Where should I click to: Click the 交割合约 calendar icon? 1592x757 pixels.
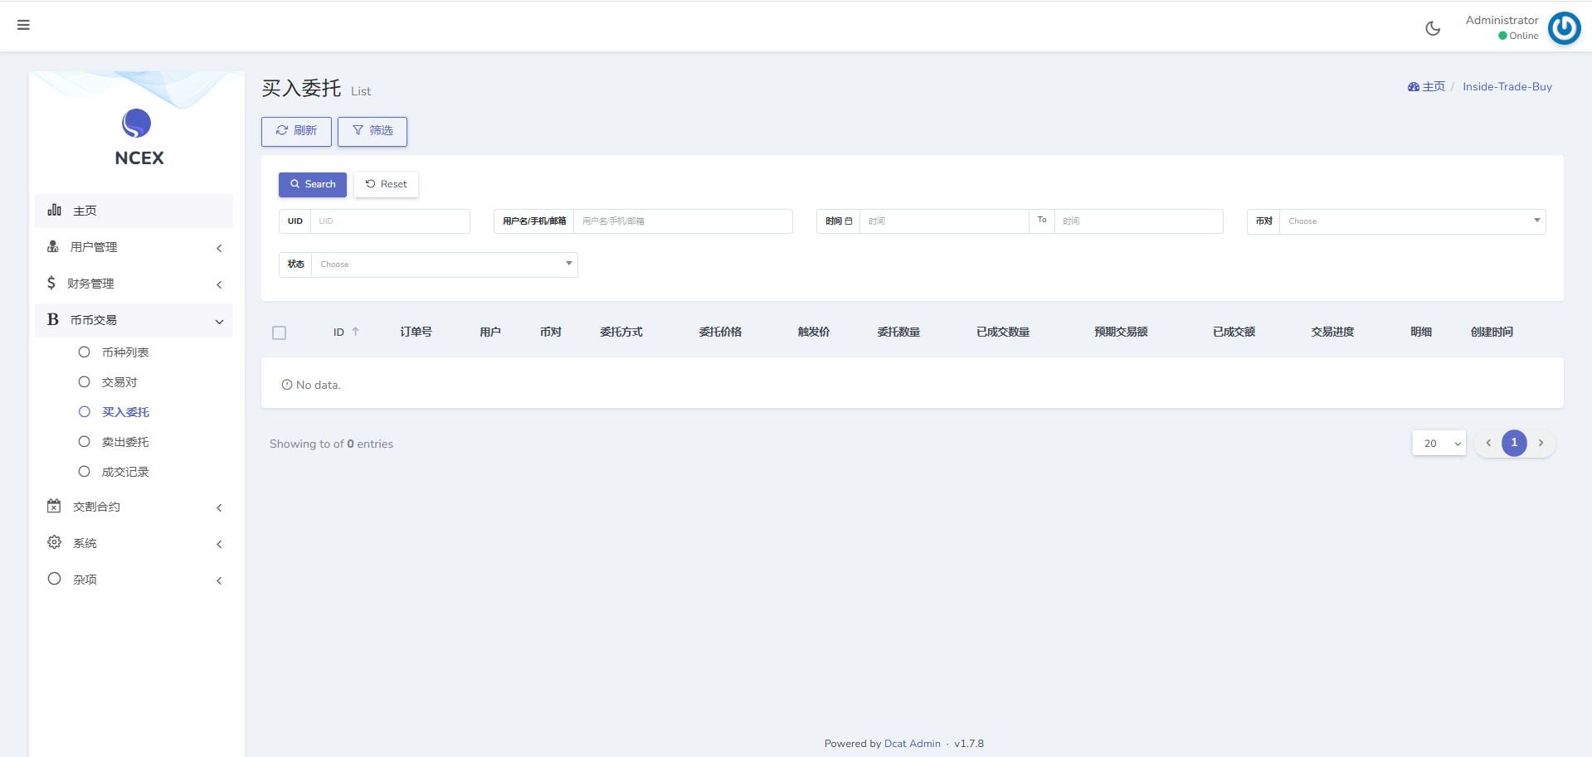click(54, 506)
